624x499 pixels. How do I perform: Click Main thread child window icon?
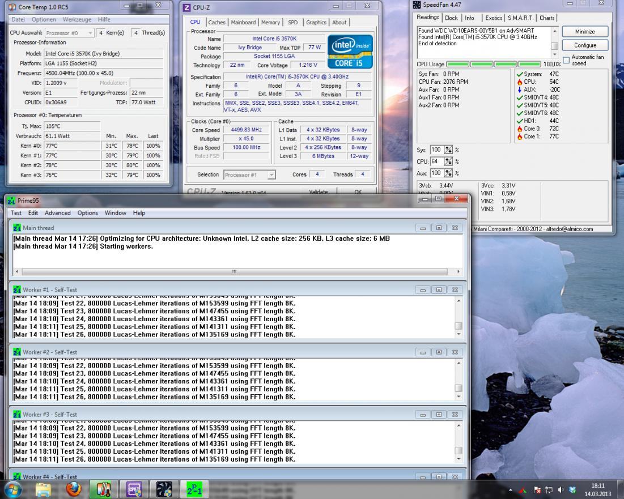[x=16, y=228]
